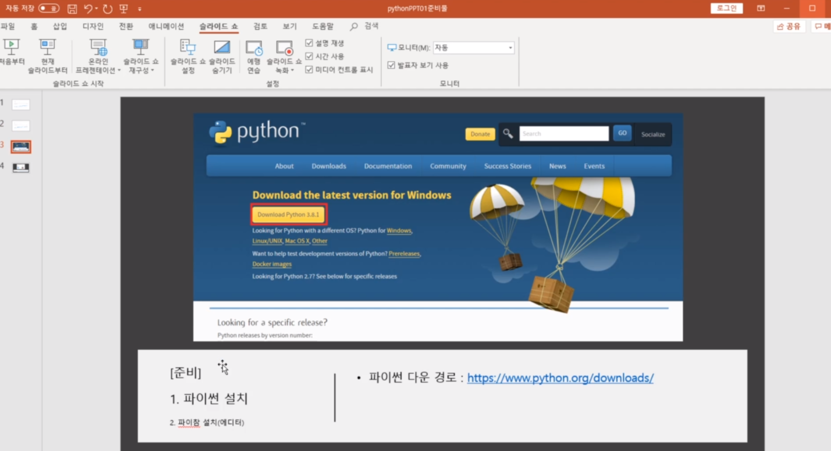Switch to the Transitions tab
This screenshot has width=831, height=451.
(x=126, y=26)
